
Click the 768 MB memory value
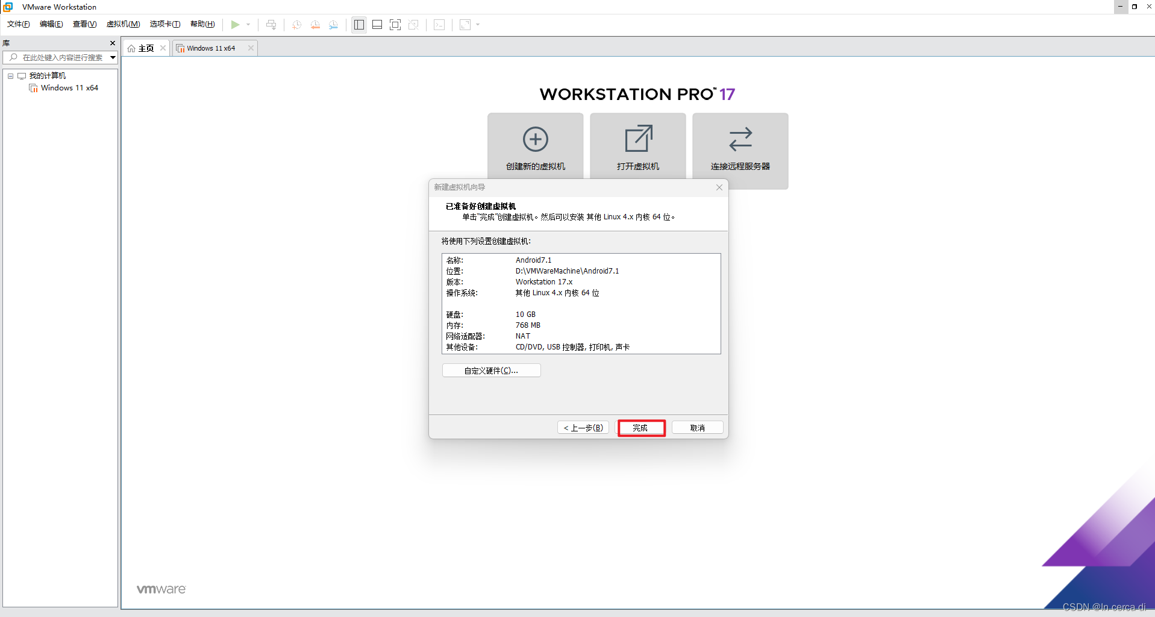(528, 325)
